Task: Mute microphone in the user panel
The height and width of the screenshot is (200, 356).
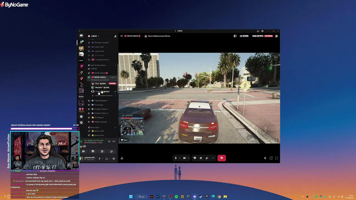Action: point(99,159)
